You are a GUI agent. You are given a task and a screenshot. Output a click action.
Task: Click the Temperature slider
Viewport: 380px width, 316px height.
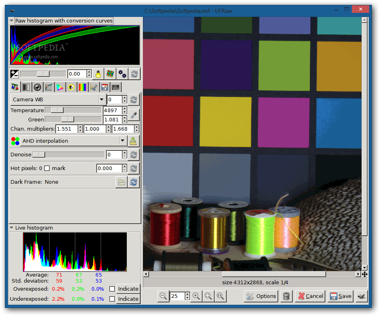click(x=73, y=110)
